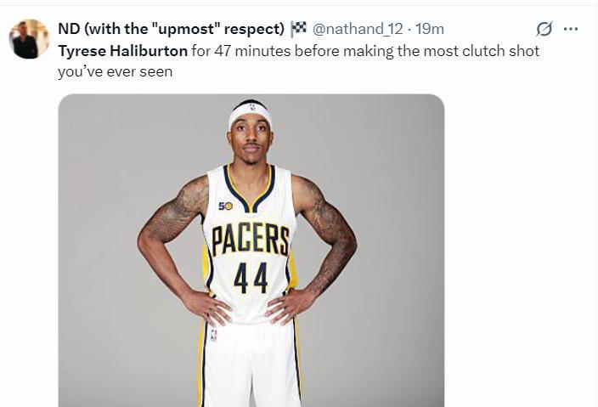Click the "you've ever seen" text line
Image resolution: width=598 pixels, height=407 pixels.
(115, 71)
